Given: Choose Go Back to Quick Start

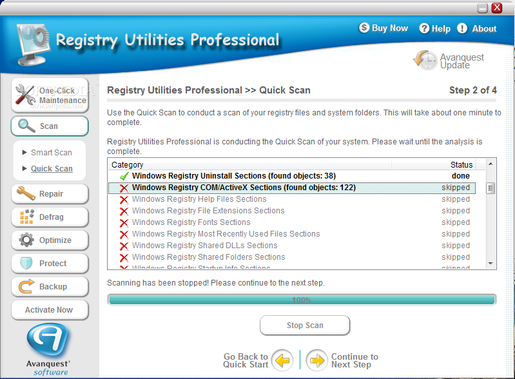Looking at the screenshot, I should click(x=246, y=360).
